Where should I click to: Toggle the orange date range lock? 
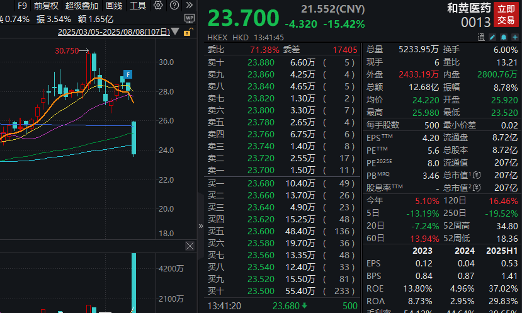tap(188, 32)
